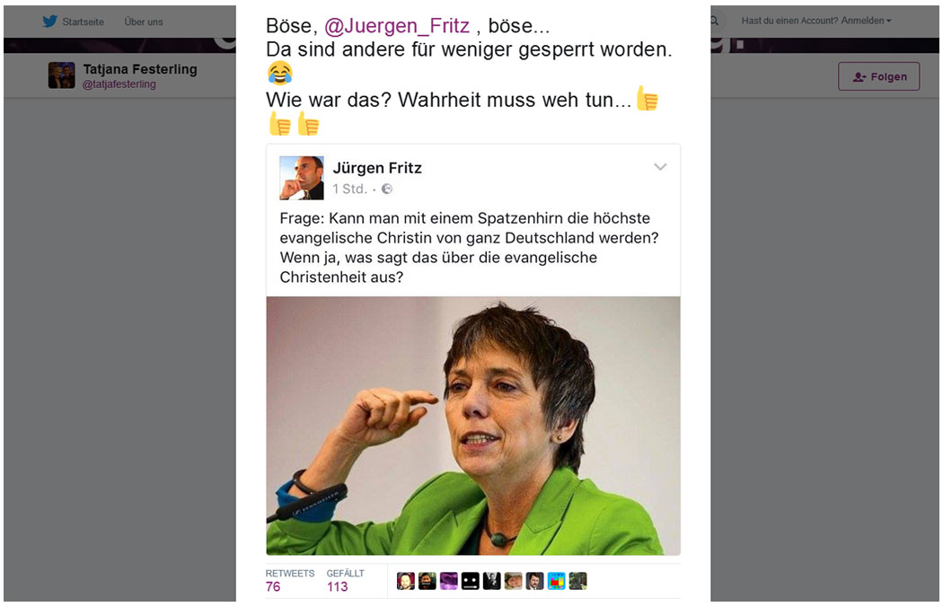This screenshot has height=607, width=943.
Task: Open the @Juergen_Fritz mention link
Action: [397, 26]
